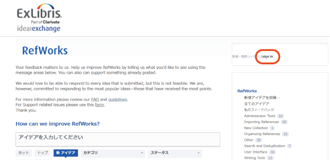Select the 新 アイデア tab

(x=66, y=153)
